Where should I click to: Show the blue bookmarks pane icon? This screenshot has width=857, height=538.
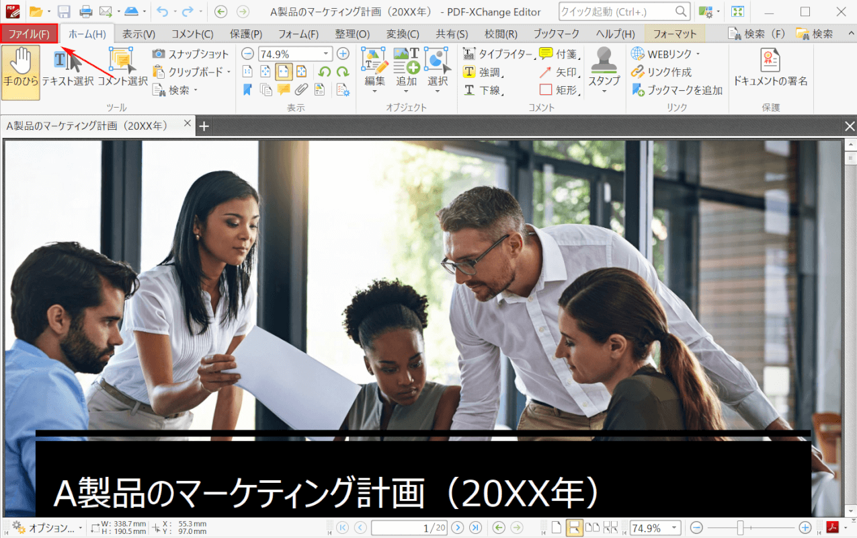coord(247,90)
